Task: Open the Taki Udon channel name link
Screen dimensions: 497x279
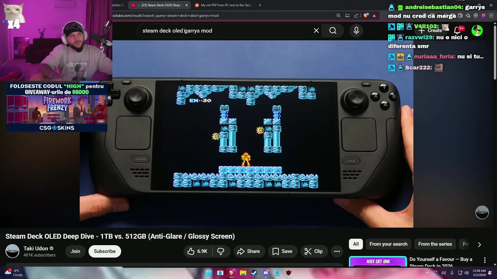Action: tap(36, 248)
